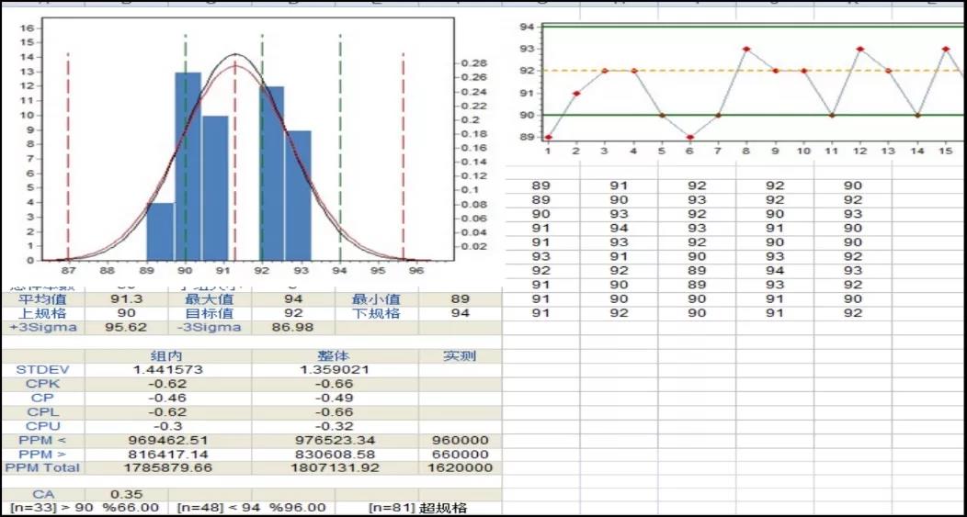Click the run chart data point for sample 8
The image size is (967, 517).
coord(746,49)
